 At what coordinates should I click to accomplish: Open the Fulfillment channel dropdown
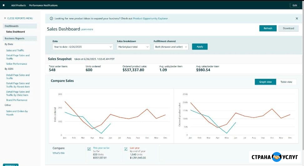coord(171,47)
